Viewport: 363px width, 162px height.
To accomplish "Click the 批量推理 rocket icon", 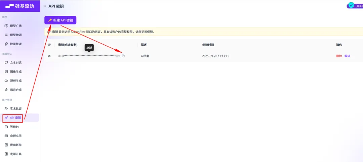I will click(6, 44).
